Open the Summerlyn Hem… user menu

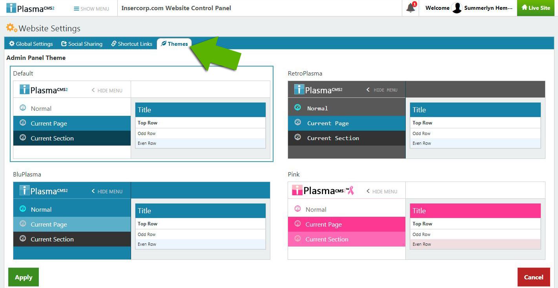click(x=488, y=8)
